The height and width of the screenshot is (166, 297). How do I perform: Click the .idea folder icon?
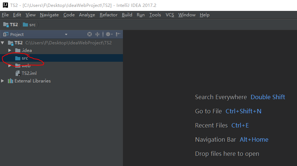point(18,50)
